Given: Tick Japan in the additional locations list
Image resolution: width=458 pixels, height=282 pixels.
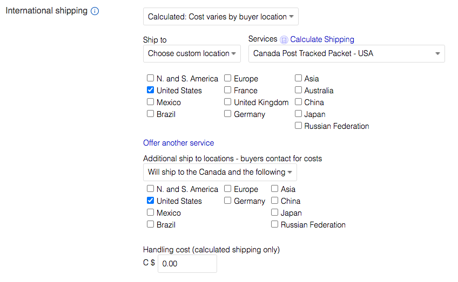Looking at the screenshot, I should point(274,212).
